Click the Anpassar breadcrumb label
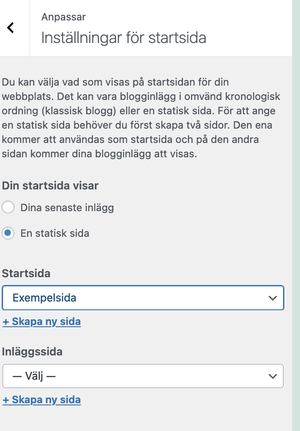This screenshot has height=431, width=300. pos(63,17)
